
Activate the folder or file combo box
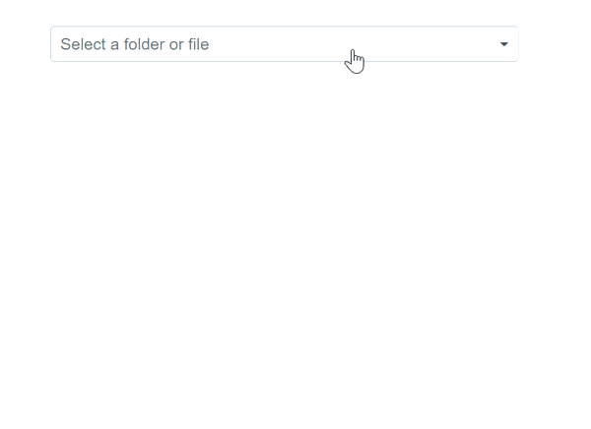pyautogui.click(x=285, y=43)
